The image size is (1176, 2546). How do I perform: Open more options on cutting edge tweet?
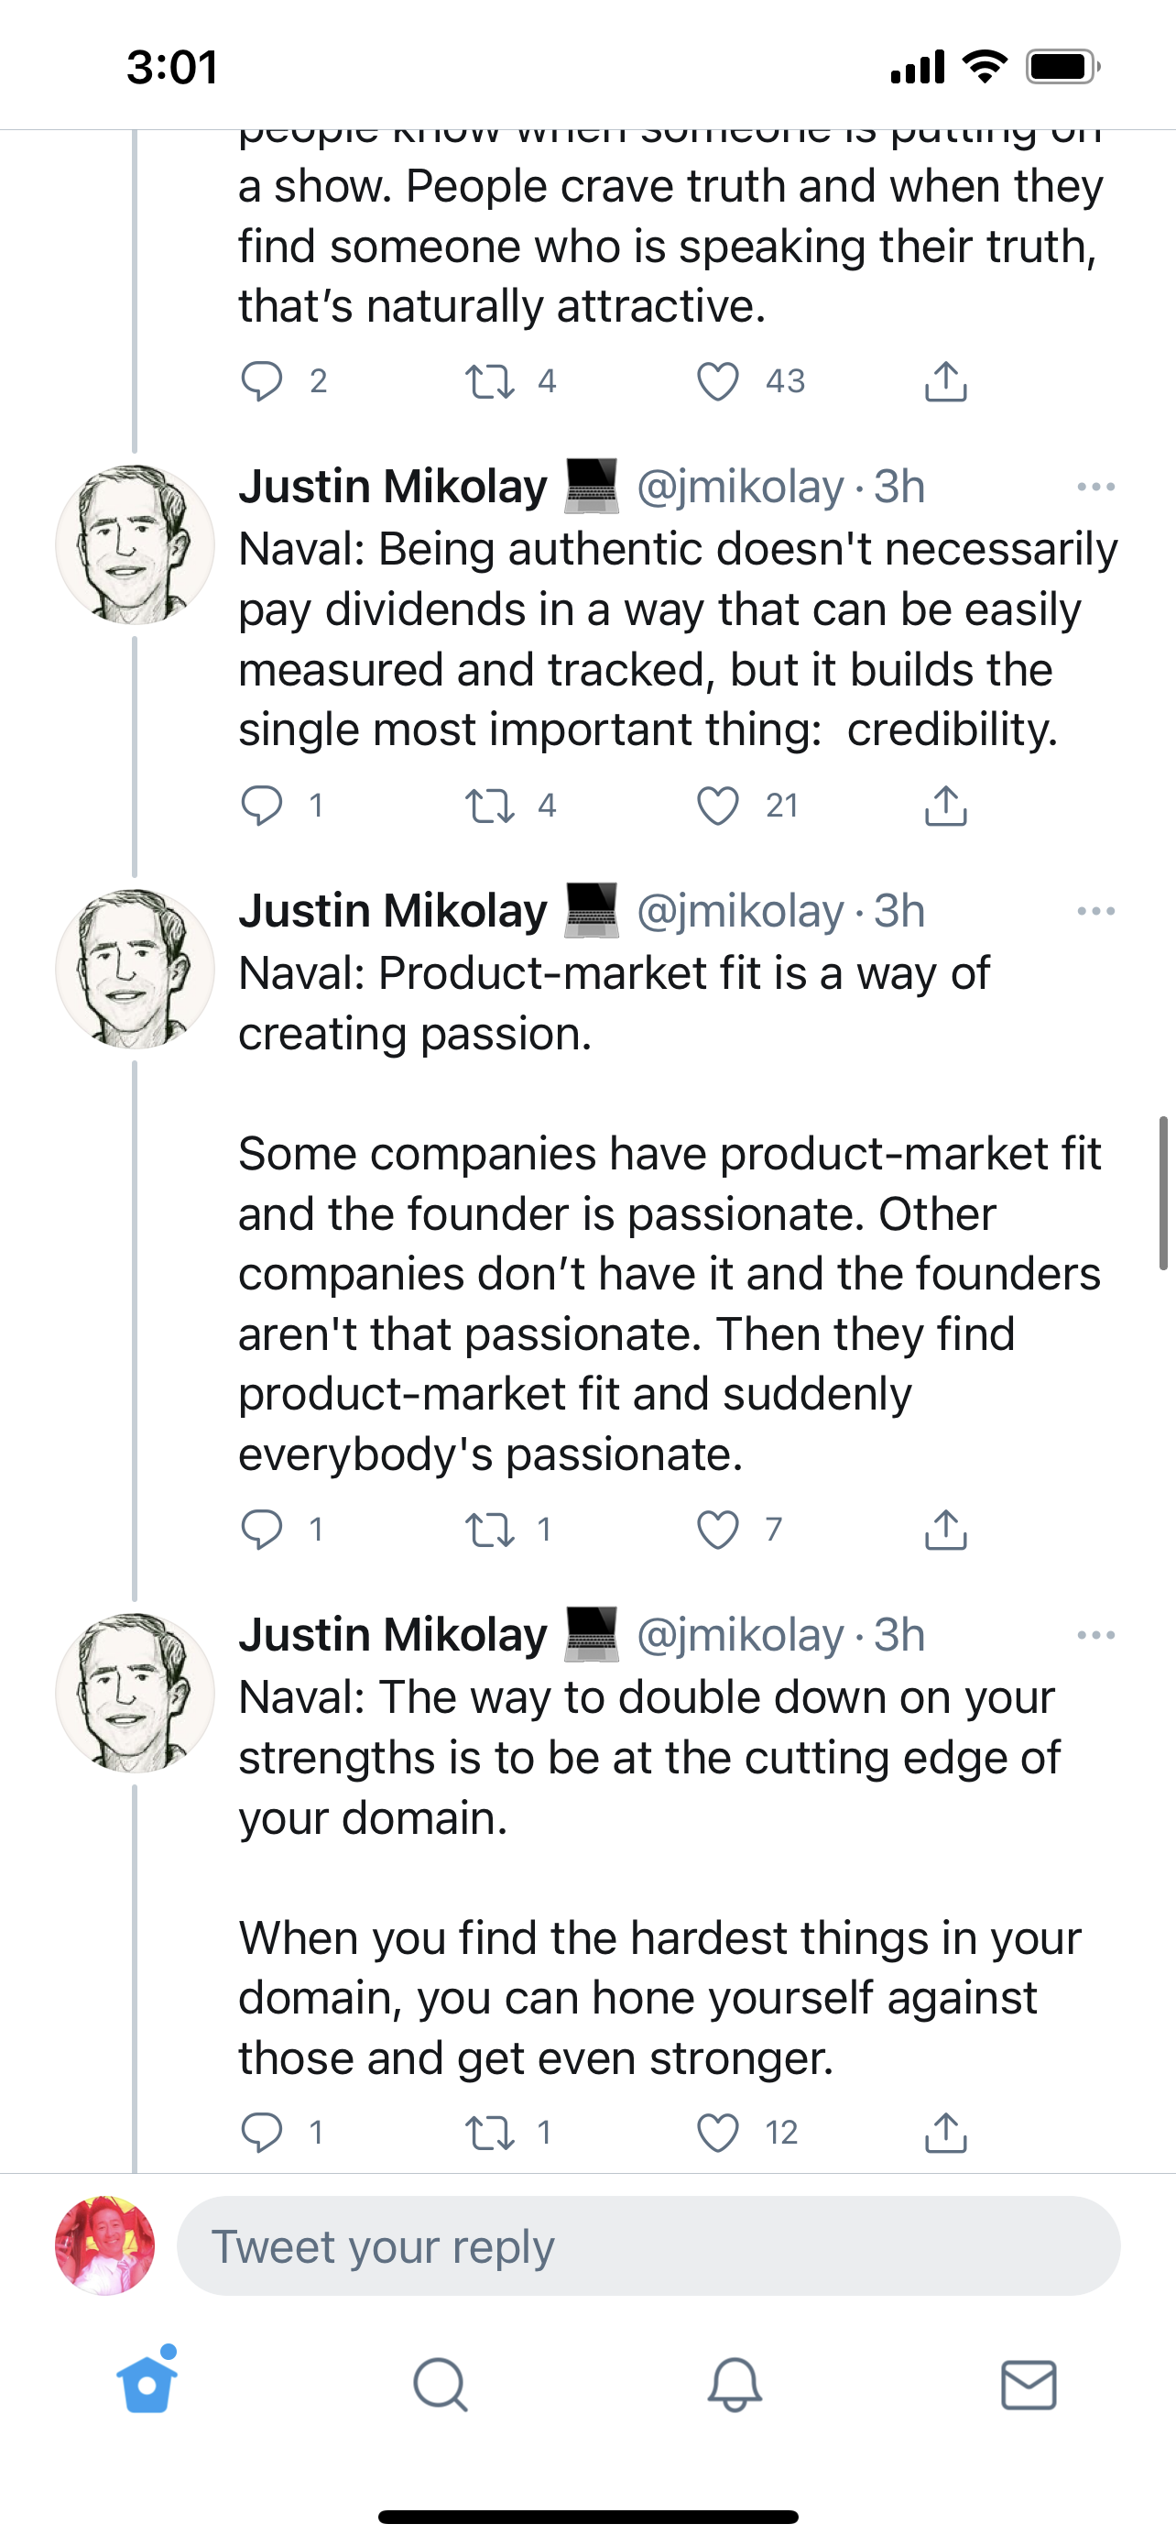[1095, 1635]
